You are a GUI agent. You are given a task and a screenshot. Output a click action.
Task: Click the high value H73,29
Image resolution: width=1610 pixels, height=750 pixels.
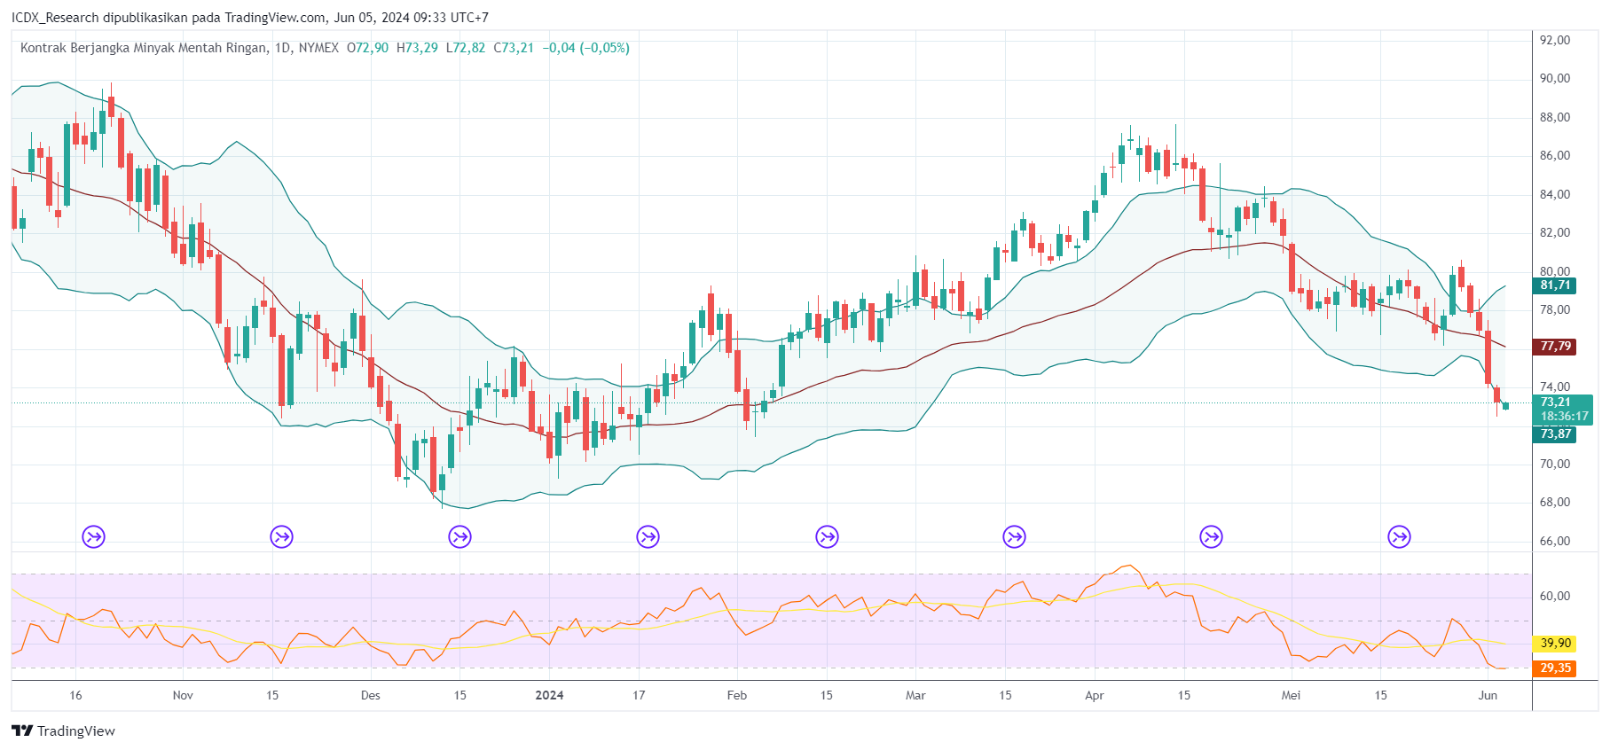click(x=417, y=48)
